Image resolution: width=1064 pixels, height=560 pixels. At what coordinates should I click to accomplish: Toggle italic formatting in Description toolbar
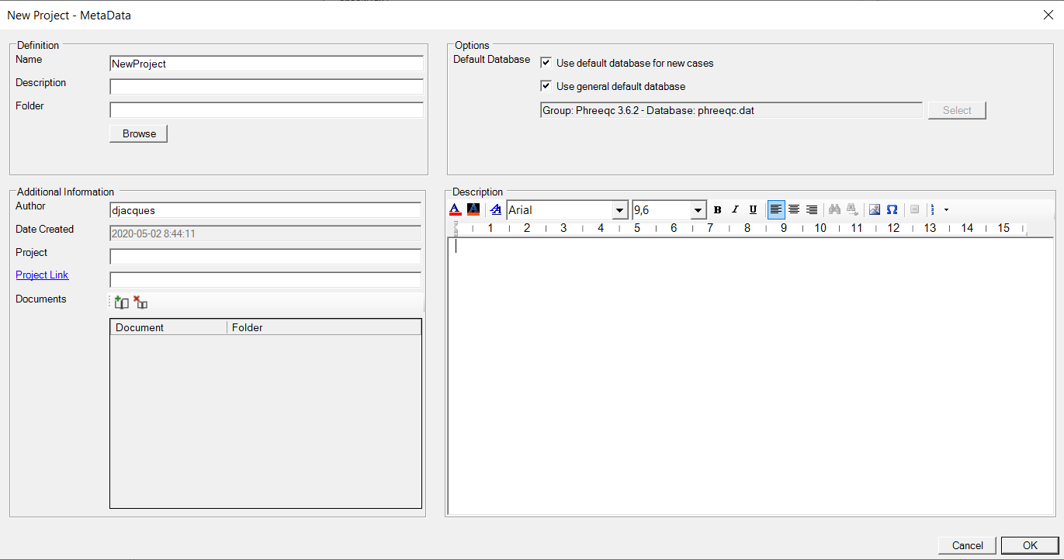(x=735, y=209)
